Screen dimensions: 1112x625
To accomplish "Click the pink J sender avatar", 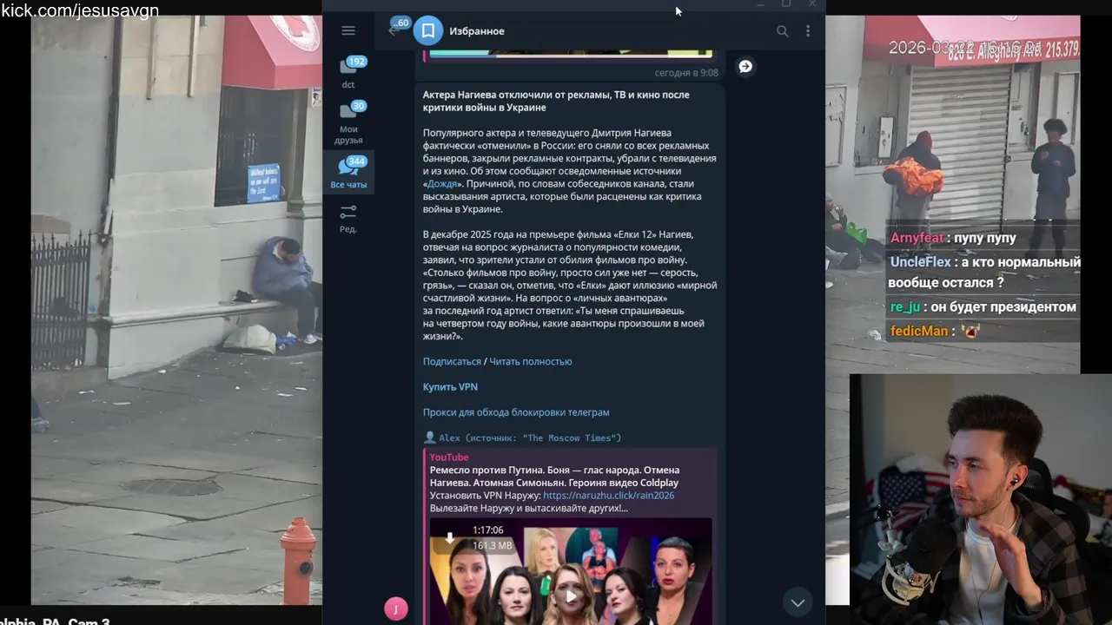I will 396,609.
